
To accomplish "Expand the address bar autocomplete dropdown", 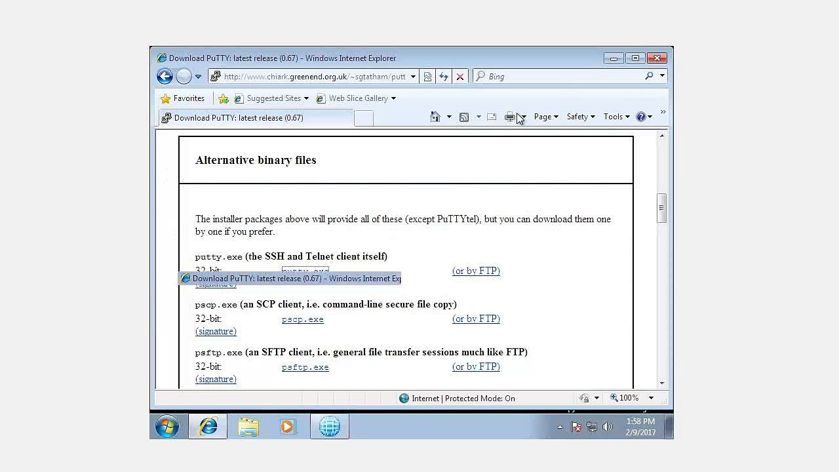I will pyautogui.click(x=413, y=77).
